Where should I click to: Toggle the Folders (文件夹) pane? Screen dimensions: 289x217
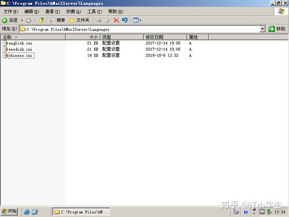(x=79, y=20)
